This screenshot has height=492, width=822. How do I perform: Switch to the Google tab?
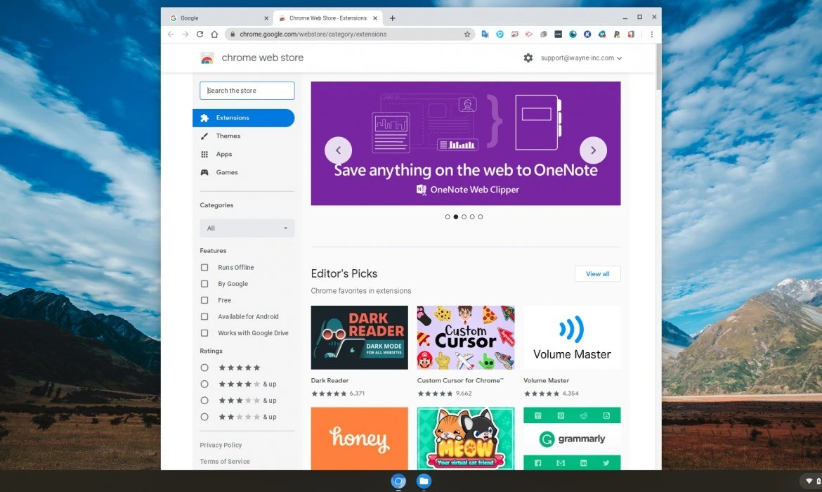pos(218,18)
